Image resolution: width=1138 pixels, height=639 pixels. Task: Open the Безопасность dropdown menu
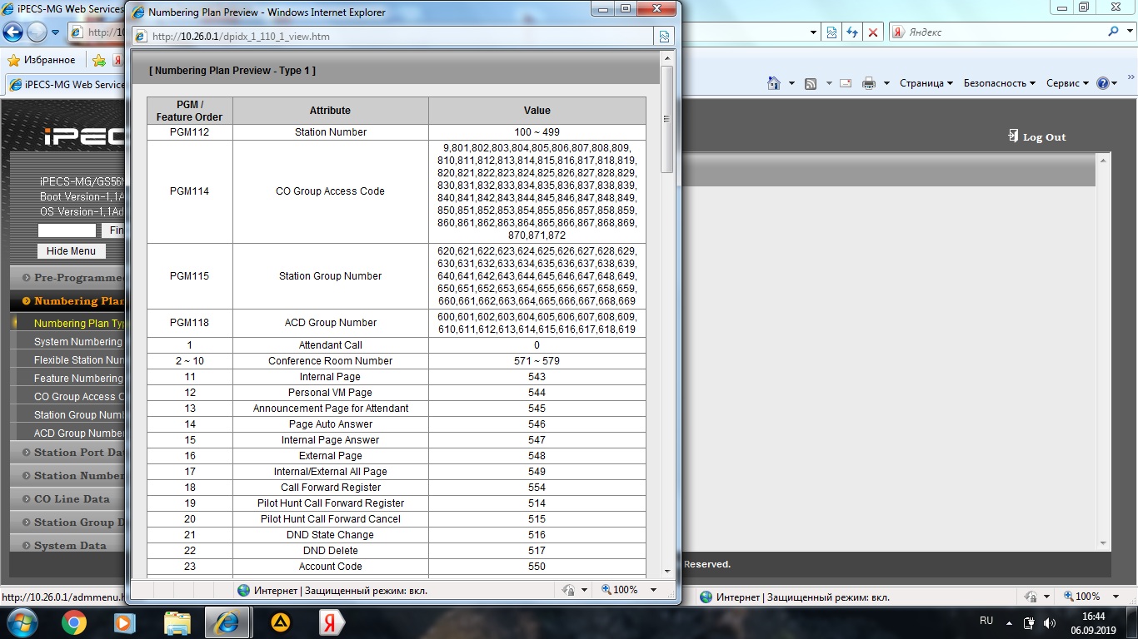pos(999,83)
